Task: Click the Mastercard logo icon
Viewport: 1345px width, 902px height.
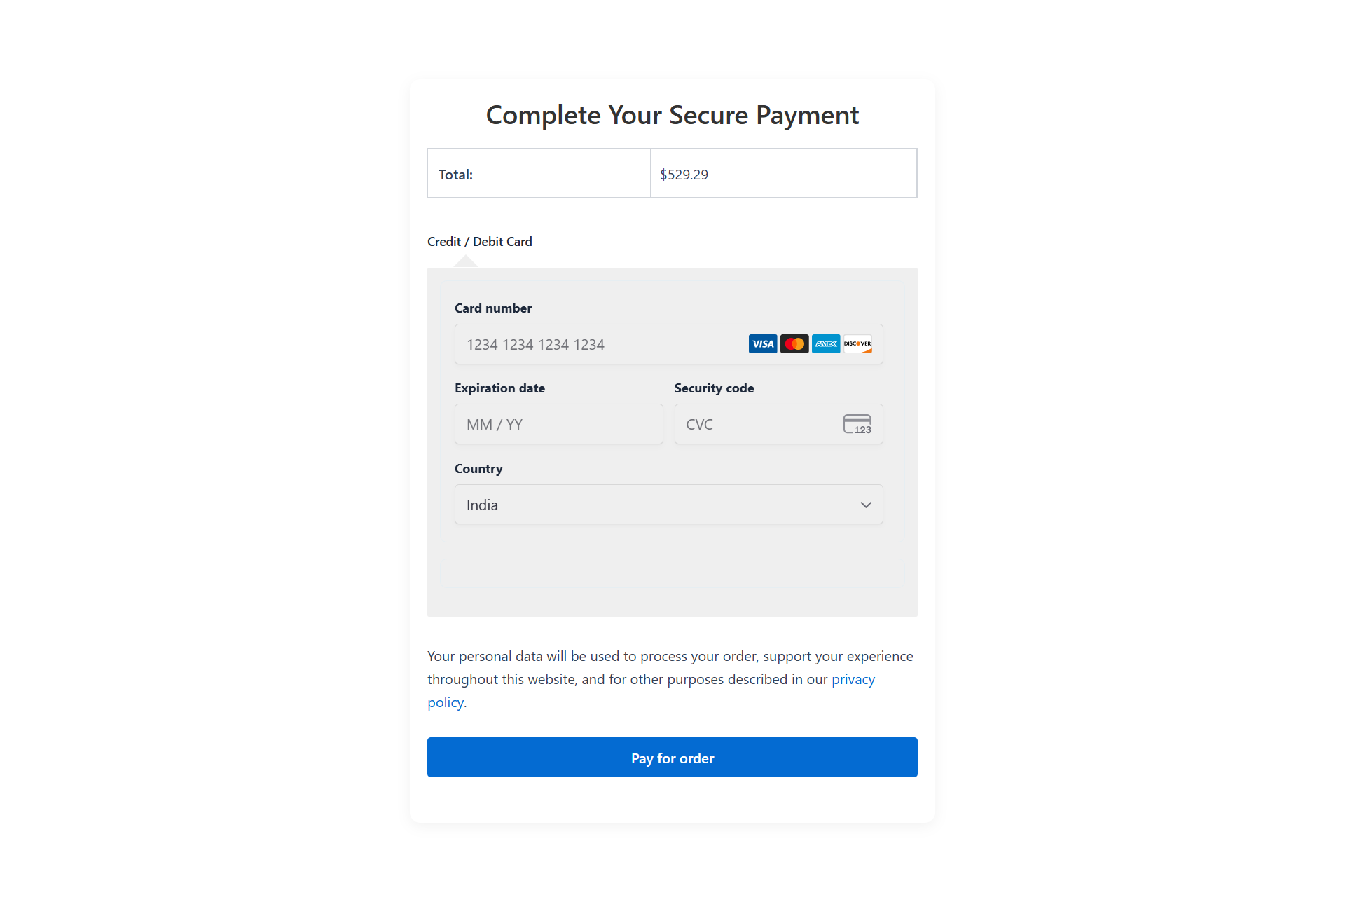Action: [x=794, y=344]
